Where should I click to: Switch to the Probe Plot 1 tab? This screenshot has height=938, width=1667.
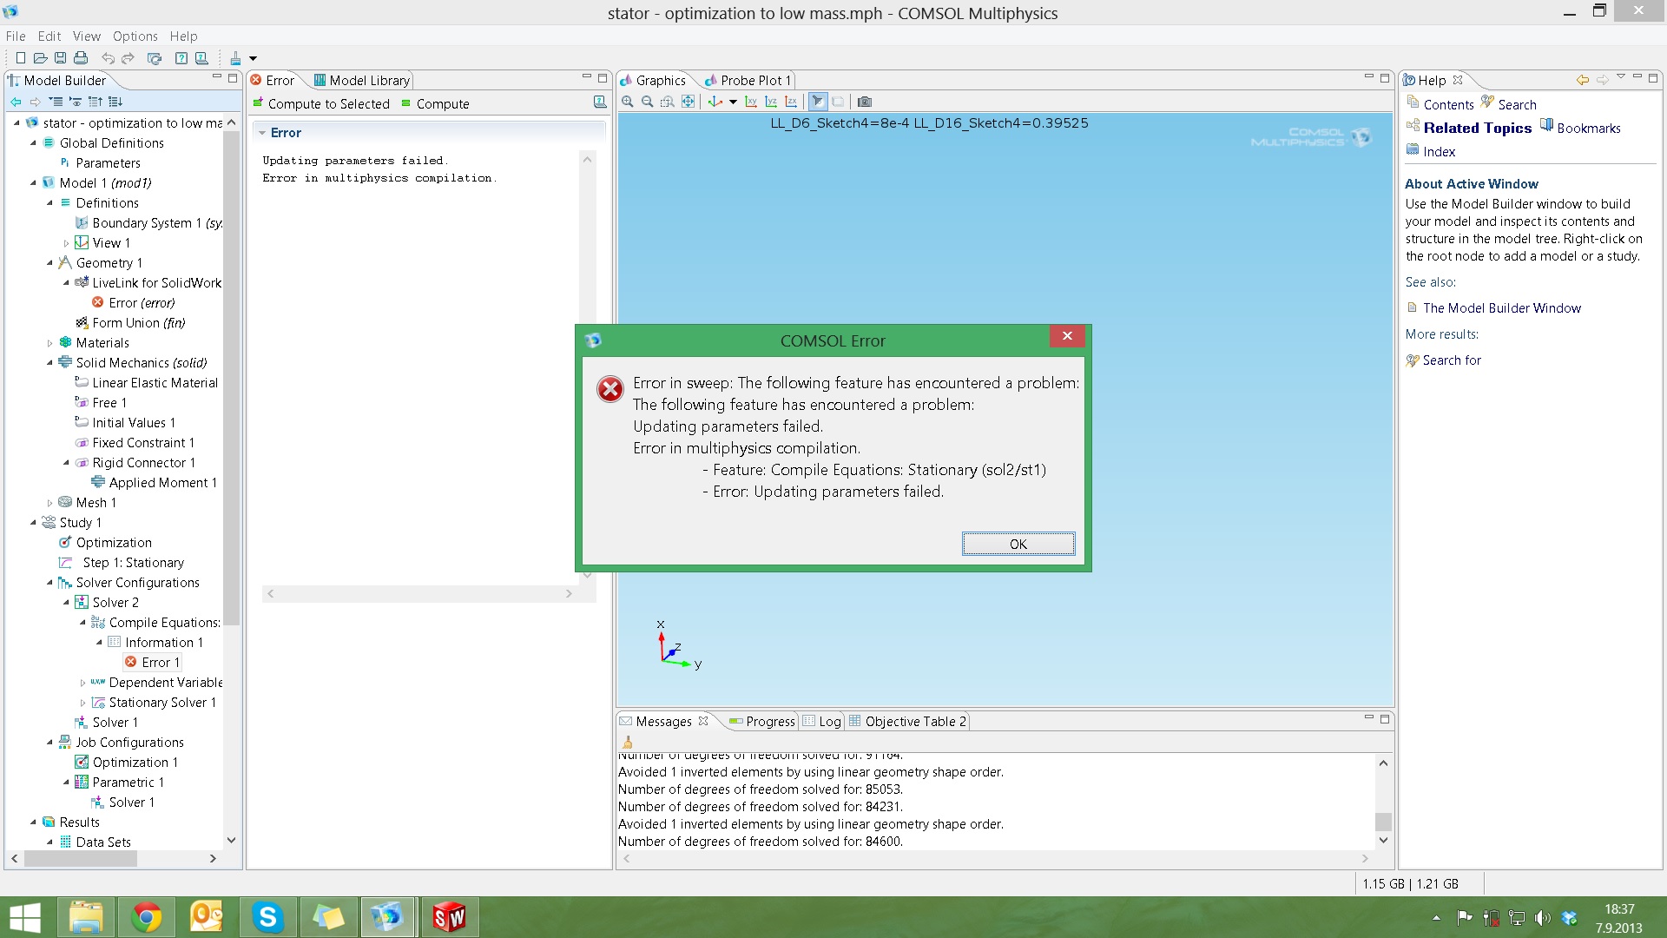748,80
